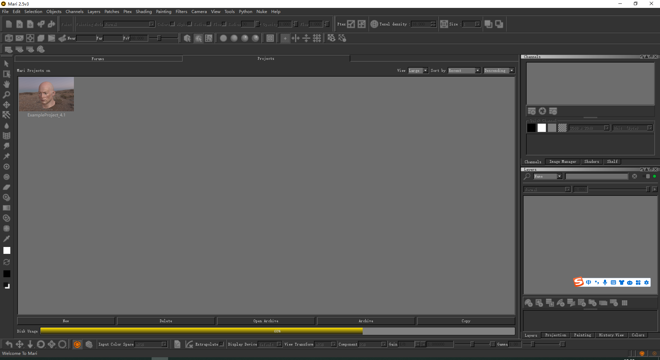This screenshot has height=360, width=660.
Task: Click the orange hexagon icon in bottom toolbar
Action: coord(77,344)
